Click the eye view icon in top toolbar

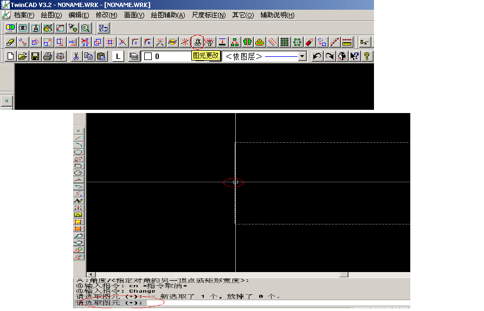pos(23,28)
